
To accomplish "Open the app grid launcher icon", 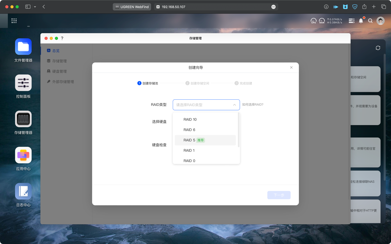I will point(14,21).
